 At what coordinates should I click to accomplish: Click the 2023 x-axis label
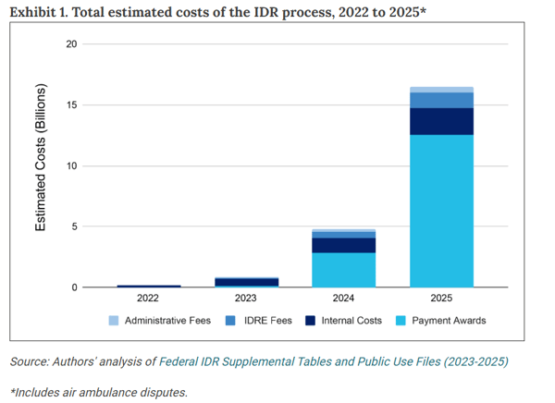246,298
